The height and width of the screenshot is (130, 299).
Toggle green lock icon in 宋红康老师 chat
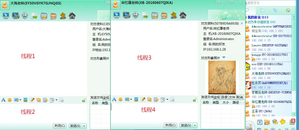click(x=195, y=100)
